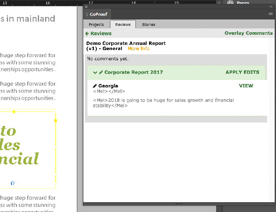
Task: Cycle GoProof panel size via title arrows
Action: (87, 14)
